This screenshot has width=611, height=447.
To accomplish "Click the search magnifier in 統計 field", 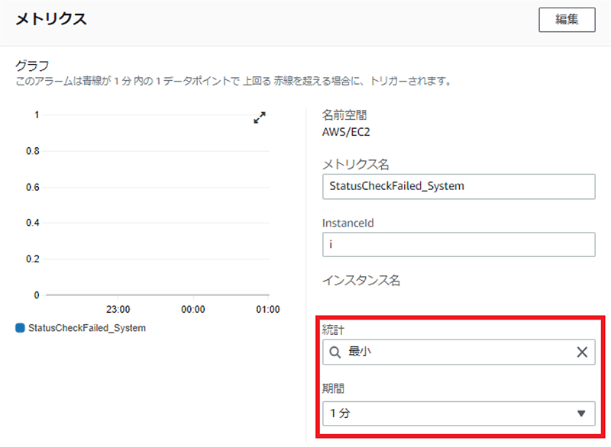I will [x=335, y=352].
